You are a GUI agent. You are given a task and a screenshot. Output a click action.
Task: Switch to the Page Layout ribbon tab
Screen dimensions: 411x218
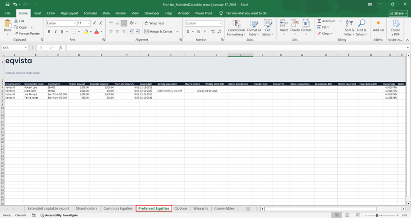[x=69, y=13]
